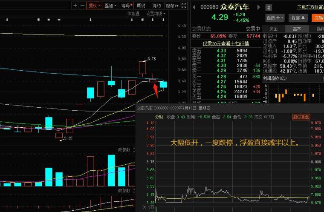This screenshot has height=212, width=324.
Task: Click the hollow red candle at 3.75 high
Action: click(142, 68)
